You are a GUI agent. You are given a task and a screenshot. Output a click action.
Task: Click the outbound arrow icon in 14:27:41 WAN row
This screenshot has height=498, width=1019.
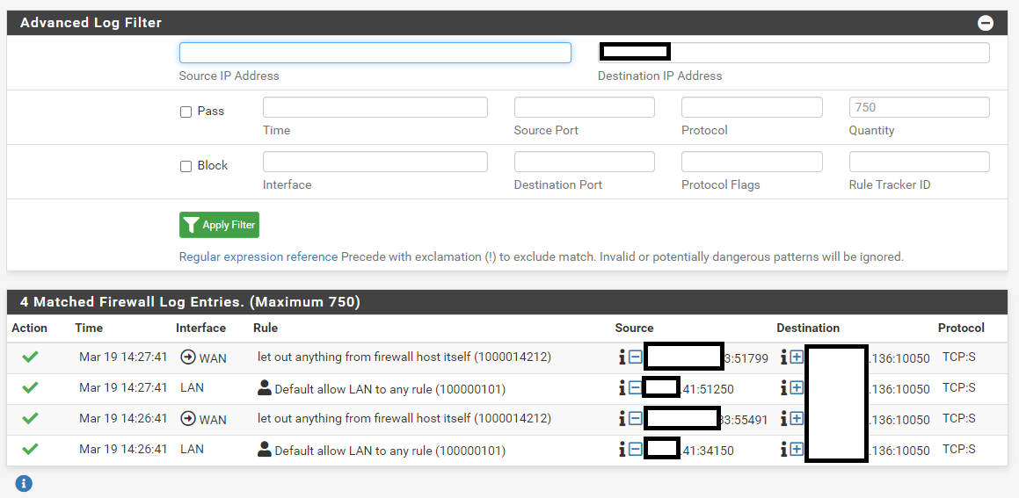[x=188, y=357]
